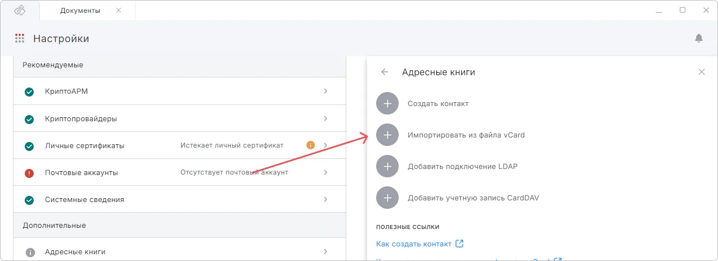This screenshot has width=718, height=261.
Task: Select Создать контакт option
Action: click(438, 104)
